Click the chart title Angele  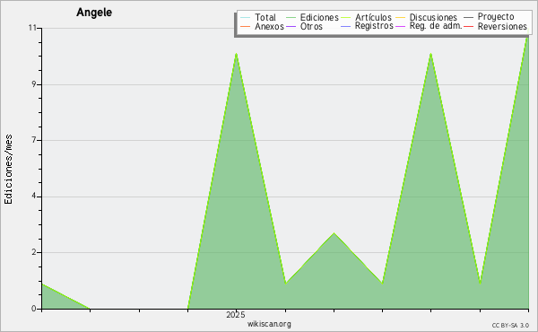click(94, 13)
